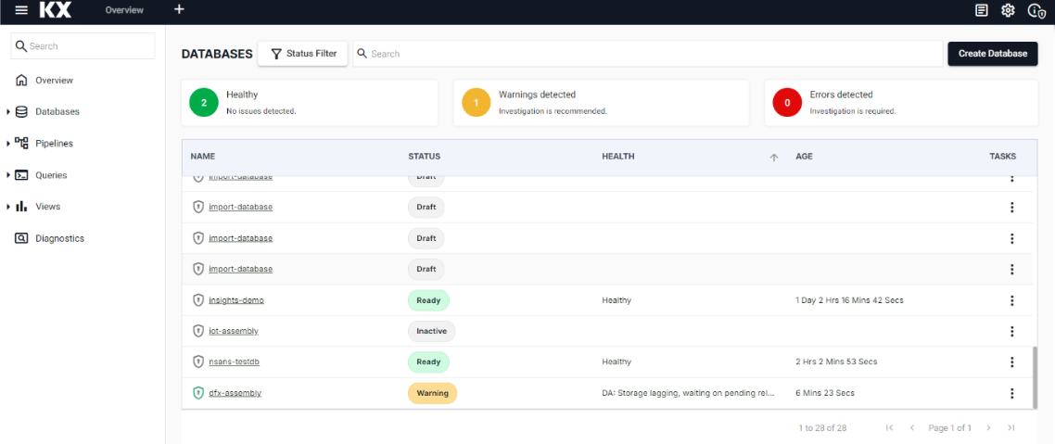1055x444 pixels.
Task: Click the Views bar chart icon
Action: pos(20,207)
